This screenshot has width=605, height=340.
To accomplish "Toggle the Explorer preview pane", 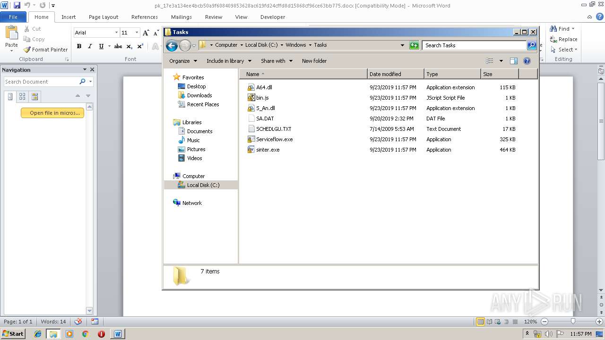I will pos(514,61).
